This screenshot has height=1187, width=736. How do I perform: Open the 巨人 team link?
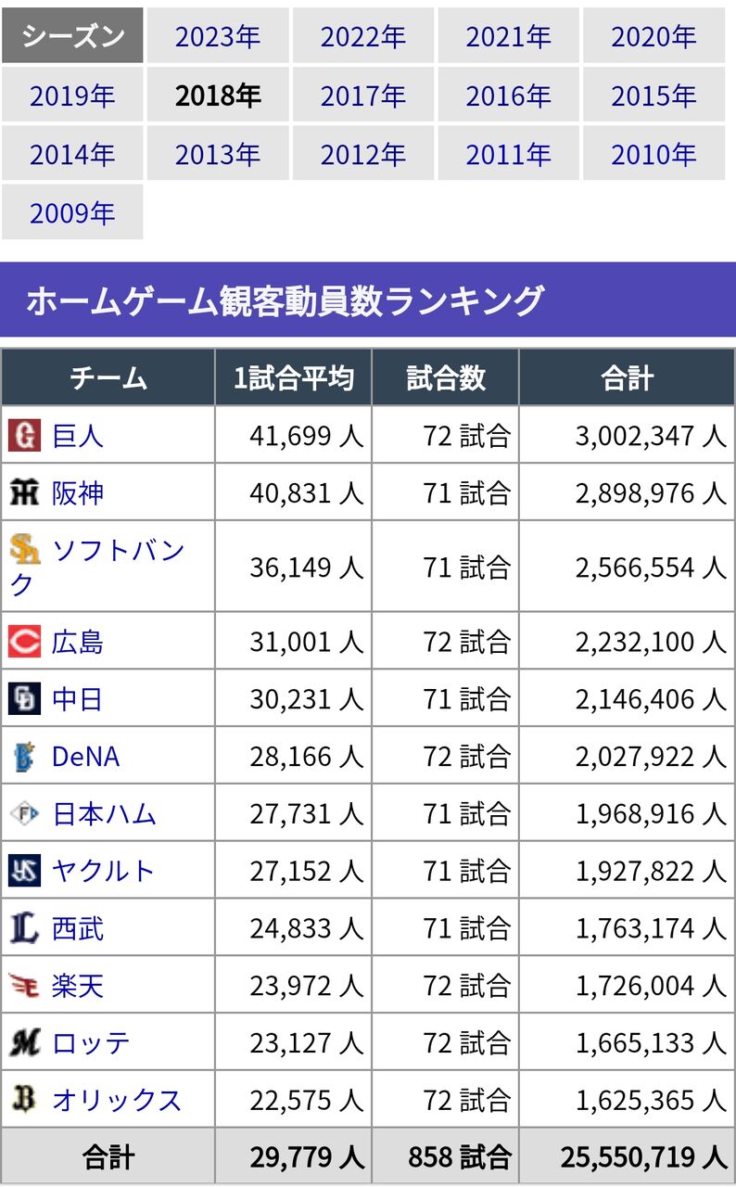point(78,436)
